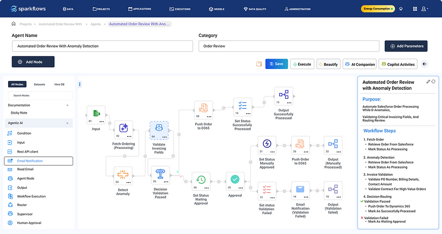Open the AI Companion
This screenshot has height=234, width=442.
(x=360, y=64)
